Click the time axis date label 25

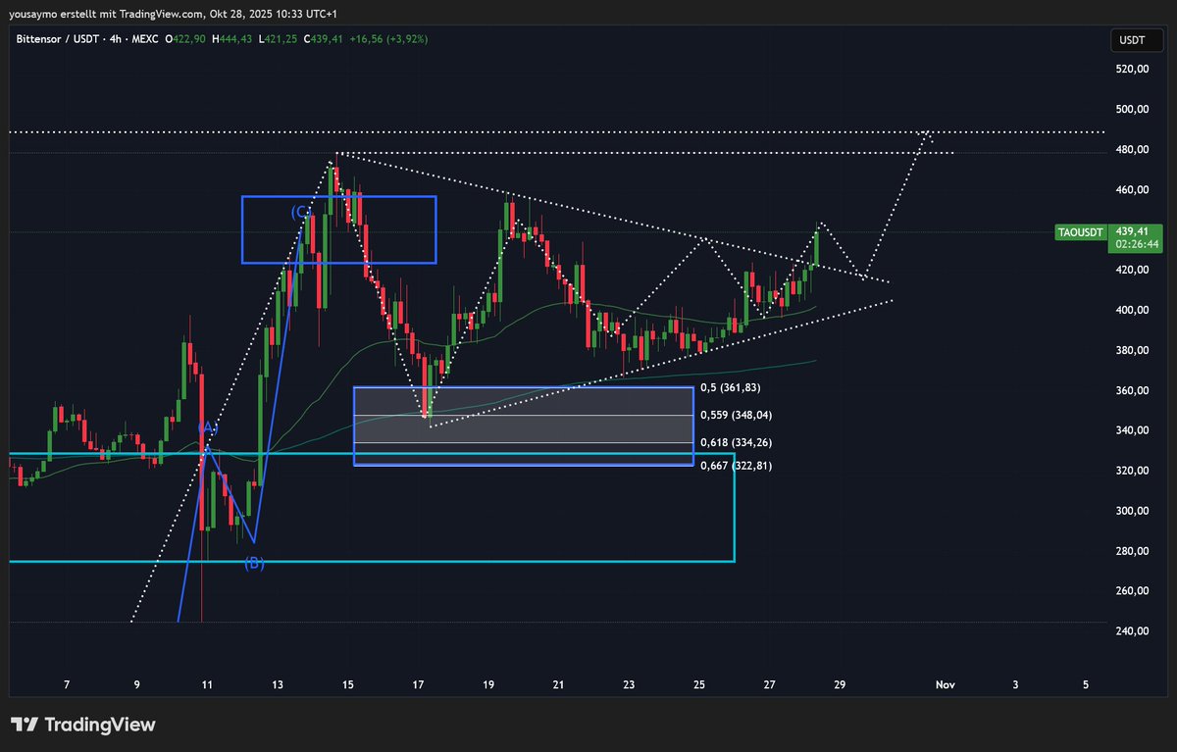click(x=699, y=683)
